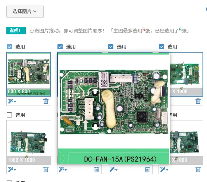Click the teal 说明! label
Viewport: 207px width, 182px height.
[16, 31]
